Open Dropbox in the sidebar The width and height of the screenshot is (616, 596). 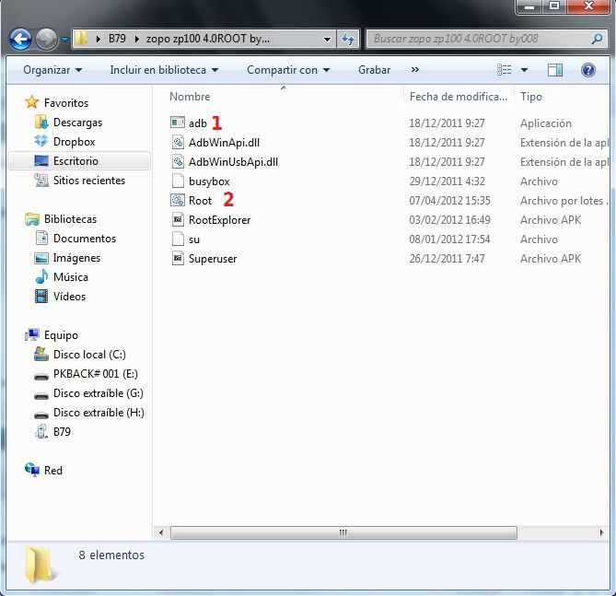[75, 142]
